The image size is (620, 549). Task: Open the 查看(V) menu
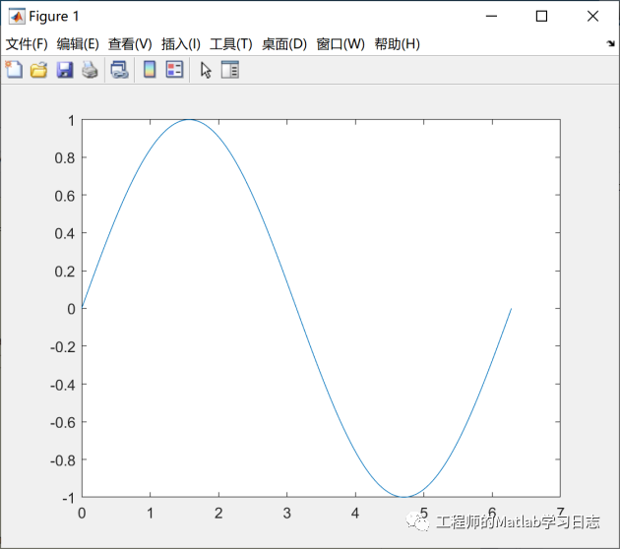pyautogui.click(x=130, y=44)
